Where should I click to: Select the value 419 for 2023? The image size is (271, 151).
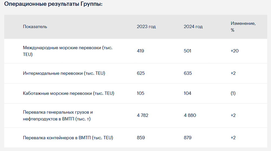(140, 51)
